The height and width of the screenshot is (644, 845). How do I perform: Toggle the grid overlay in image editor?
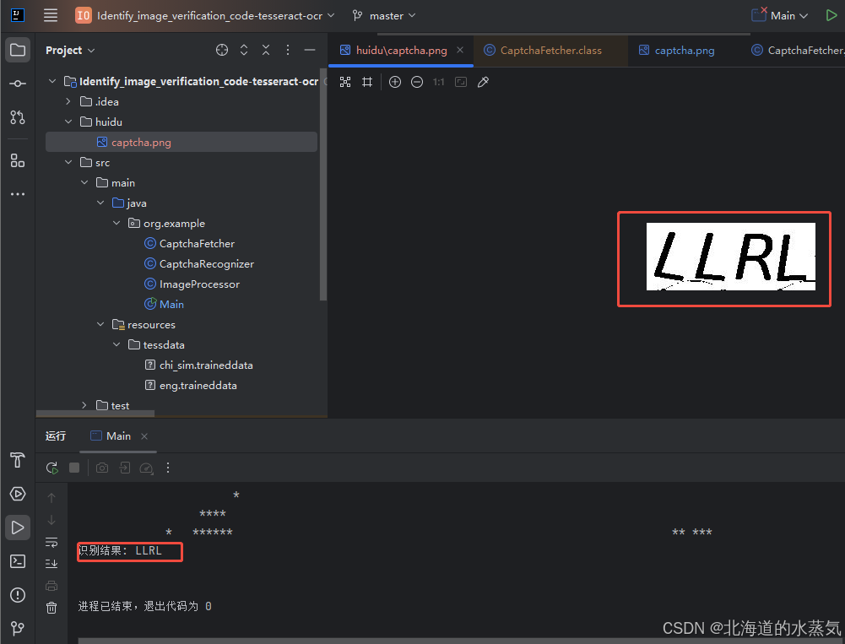tap(366, 82)
